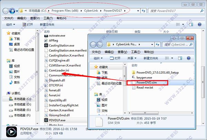Image resolution: width=207 pixels, height=140 pixels.
Task: Open 共享 dropdown in front window toolbar
Action: 132,58
